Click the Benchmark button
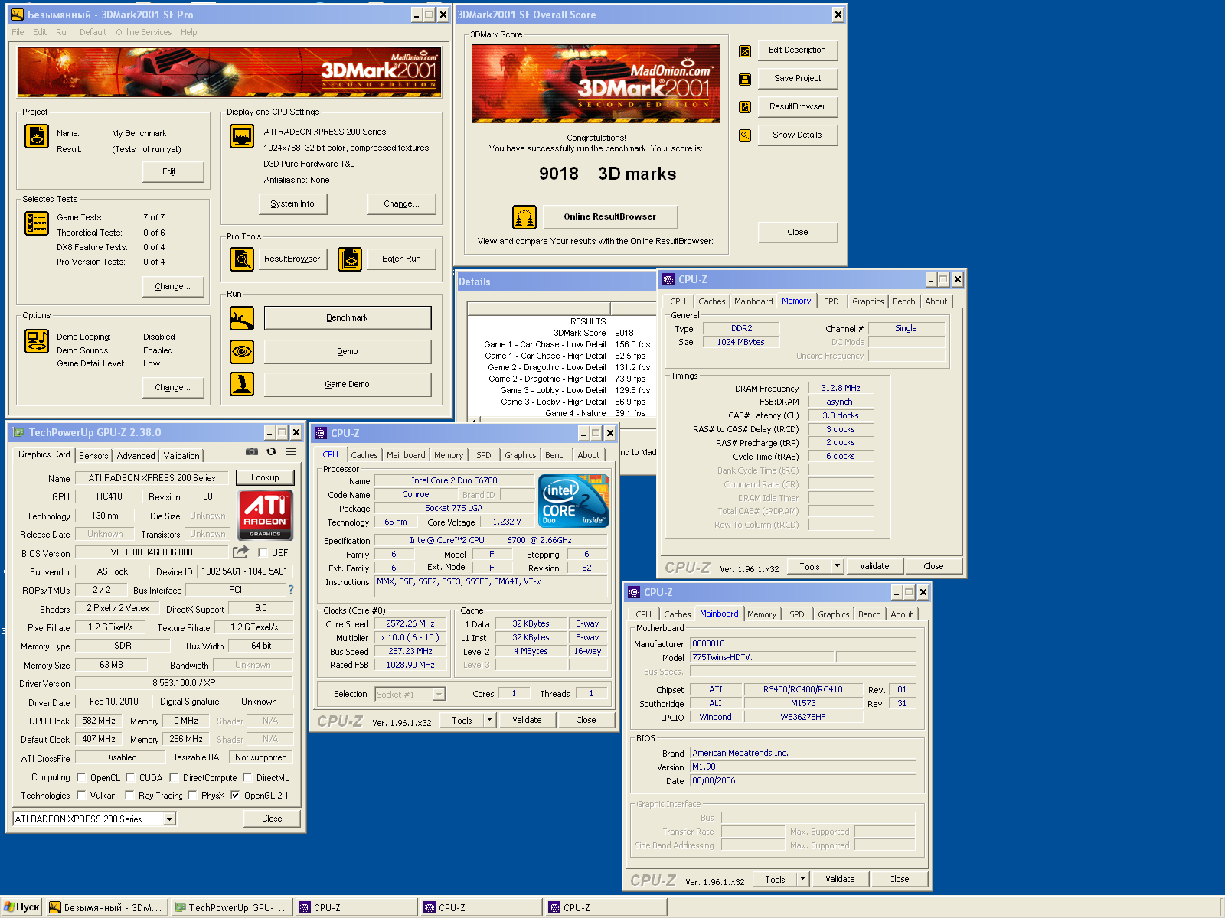Image resolution: width=1225 pixels, height=918 pixels. click(x=348, y=318)
